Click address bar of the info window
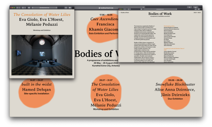Image resolution: width=212 pixels, height=127 pixels. click(x=160, y=9)
